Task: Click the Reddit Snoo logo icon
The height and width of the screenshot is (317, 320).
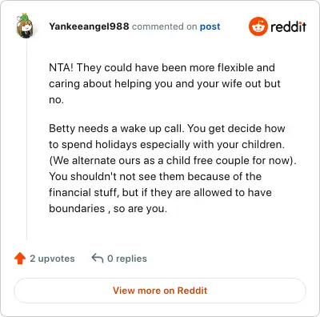Action: click(258, 26)
